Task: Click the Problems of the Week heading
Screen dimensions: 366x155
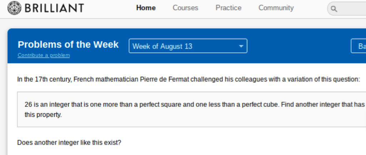Action: (68, 45)
